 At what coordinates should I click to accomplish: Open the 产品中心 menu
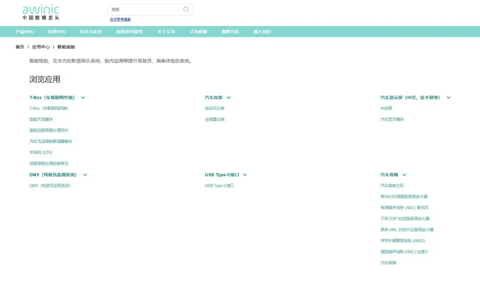click(24, 31)
